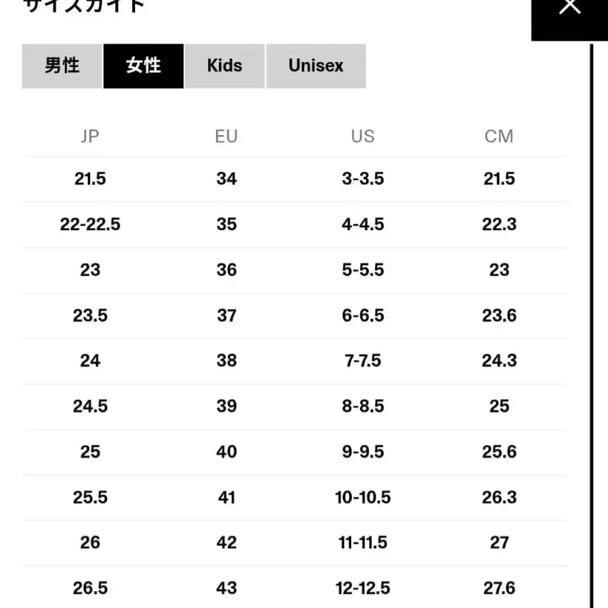Select US size 10-10.5 cell
This screenshot has height=608, width=608.
pos(363,497)
